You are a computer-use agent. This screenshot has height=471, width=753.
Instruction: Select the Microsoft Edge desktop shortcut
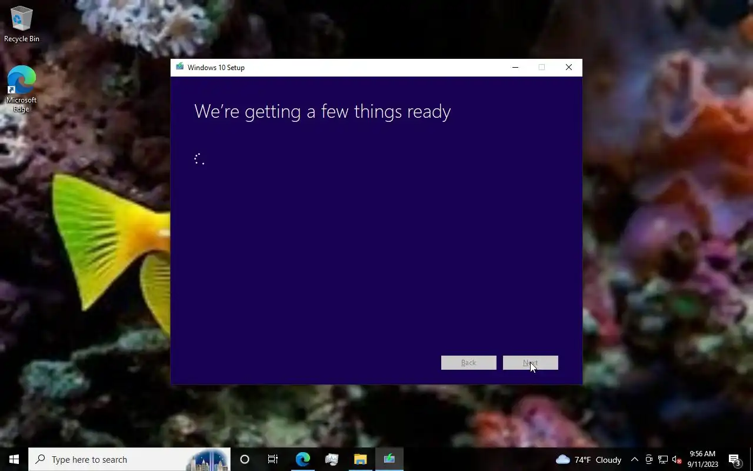click(x=22, y=89)
